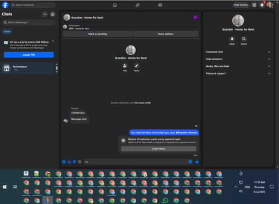Screen dimensions: 279x204
Task: Click the scam warning shield icon
Action: (x=123, y=140)
